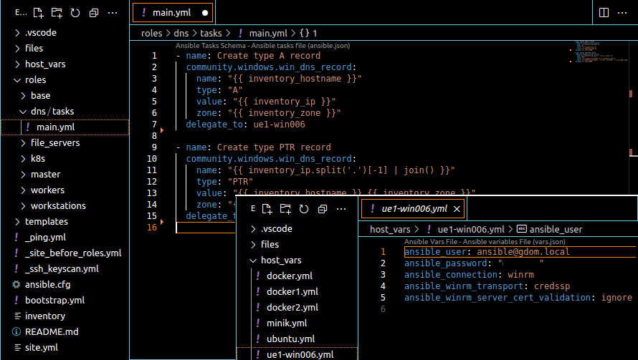The image size is (638, 360).
Task: Open README.md with the info icon
Action: (52, 331)
